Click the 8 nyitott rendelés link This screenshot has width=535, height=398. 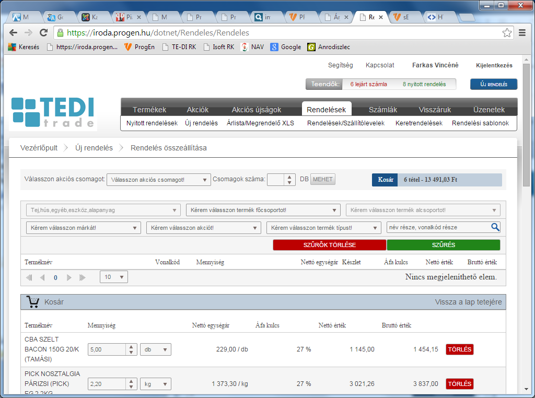click(x=424, y=84)
